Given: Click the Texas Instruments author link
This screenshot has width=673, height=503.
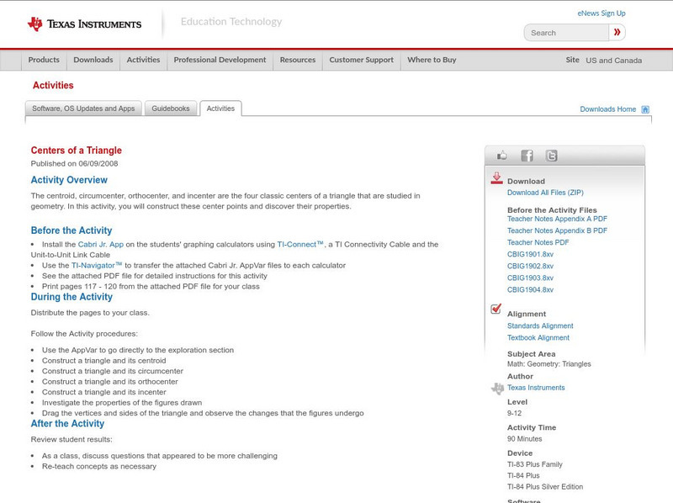Looking at the screenshot, I should pos(536,388).
